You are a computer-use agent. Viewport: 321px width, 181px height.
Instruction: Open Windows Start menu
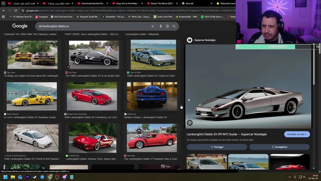[6, 177]
